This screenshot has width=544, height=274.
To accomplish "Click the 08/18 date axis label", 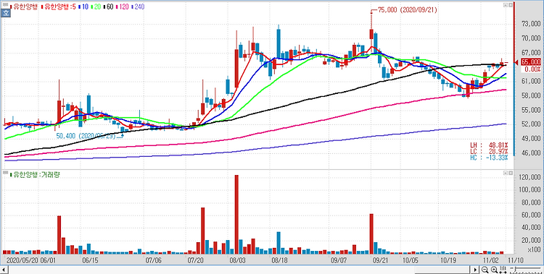I will [279, 260].
